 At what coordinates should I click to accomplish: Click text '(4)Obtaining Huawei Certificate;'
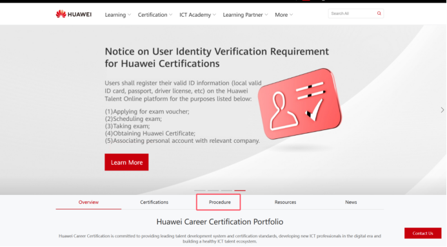[150, 133]
